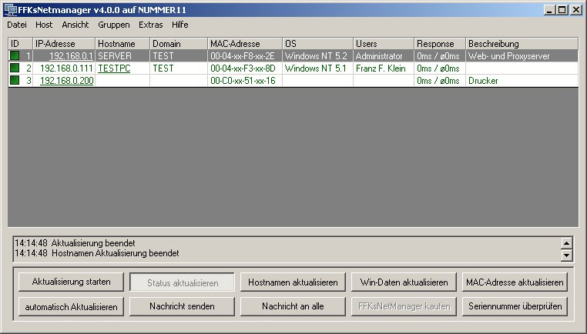587x334 pixels.
Task: Click Nachricht an alle button
Action: click(x=293, y=306)
